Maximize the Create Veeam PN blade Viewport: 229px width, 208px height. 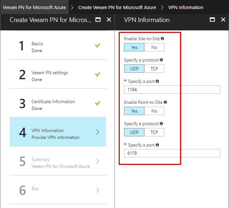pyautogui.click(x=98, y=20)
